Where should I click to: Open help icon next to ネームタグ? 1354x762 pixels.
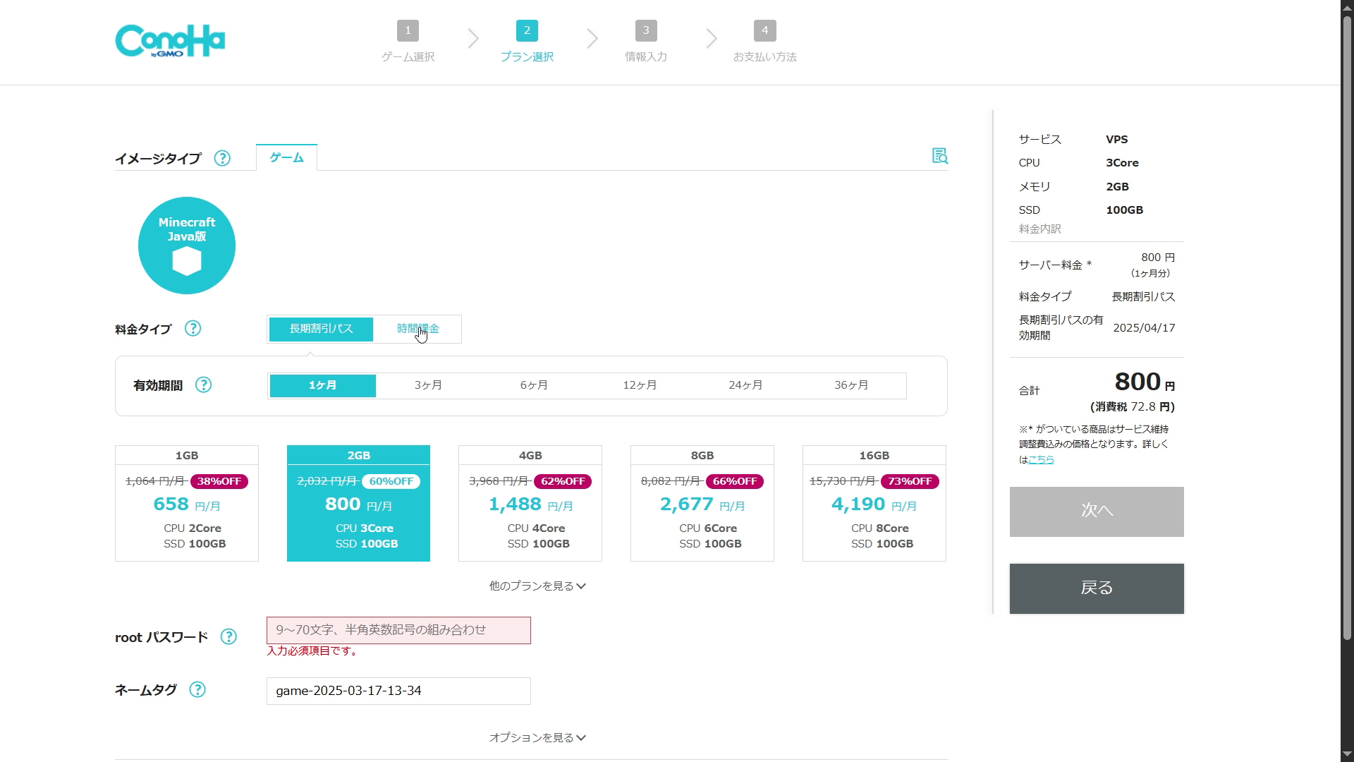tap(197, 690)
